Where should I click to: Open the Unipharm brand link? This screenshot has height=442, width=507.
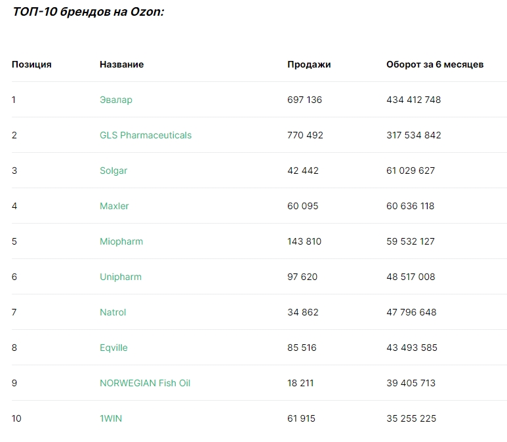tap(121, 277)
